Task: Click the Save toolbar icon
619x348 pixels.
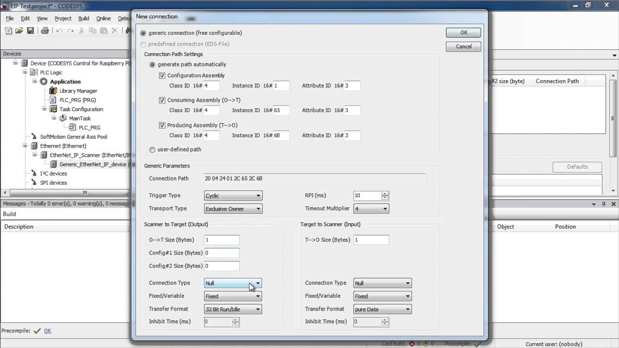Action: (x=30, y=30)
